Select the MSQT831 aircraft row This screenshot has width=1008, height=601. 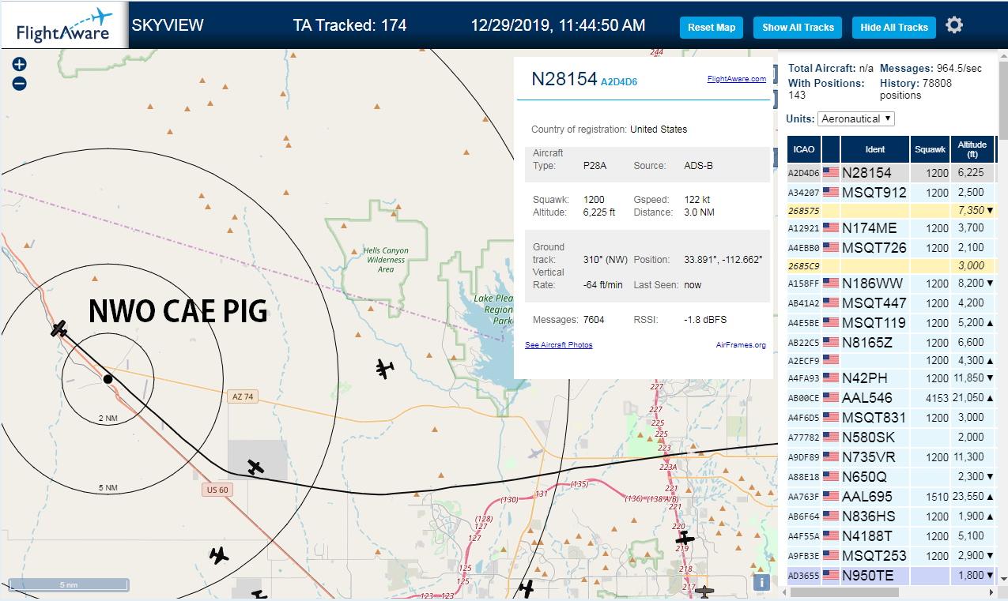pyautogui.click(x=891, y=417)
